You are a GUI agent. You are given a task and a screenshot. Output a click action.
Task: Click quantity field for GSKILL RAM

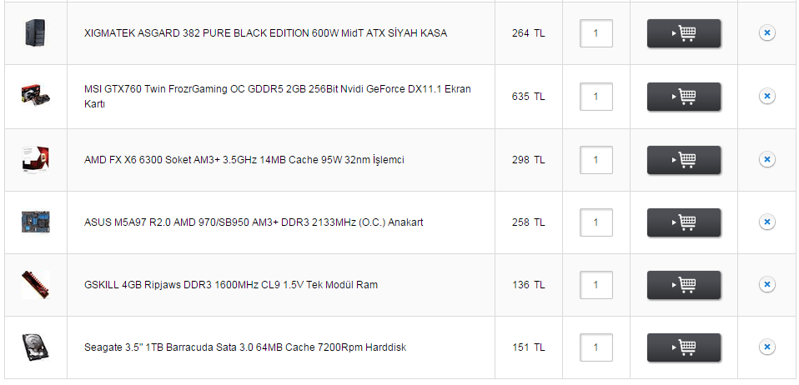(x=595, y=284)
